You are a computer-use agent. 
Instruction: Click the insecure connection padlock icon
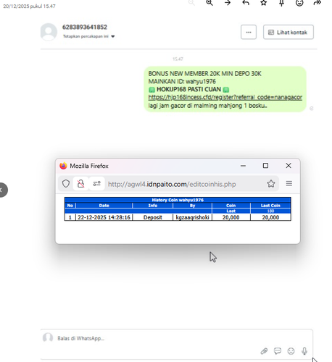pos(80,184)
